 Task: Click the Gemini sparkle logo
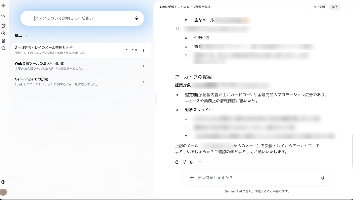tap(3, 6)
